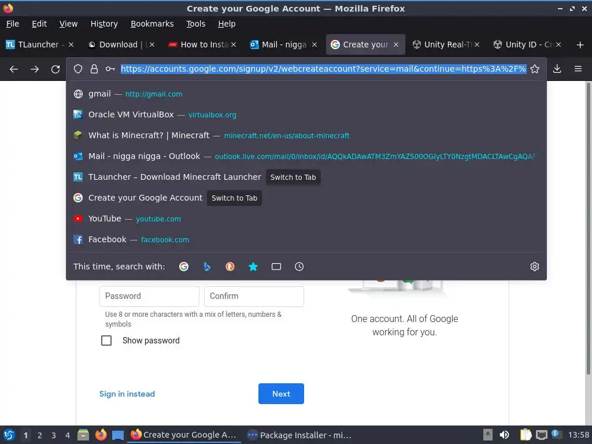Click the key saved logins icon
The width and height of the screenshot is (592, 444).
pyautogui.click(x=110, y=69)
